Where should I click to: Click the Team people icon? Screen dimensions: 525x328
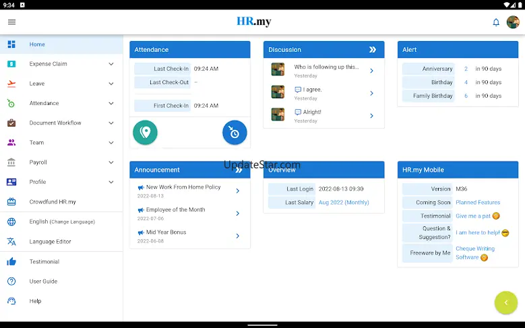[11, 143]
